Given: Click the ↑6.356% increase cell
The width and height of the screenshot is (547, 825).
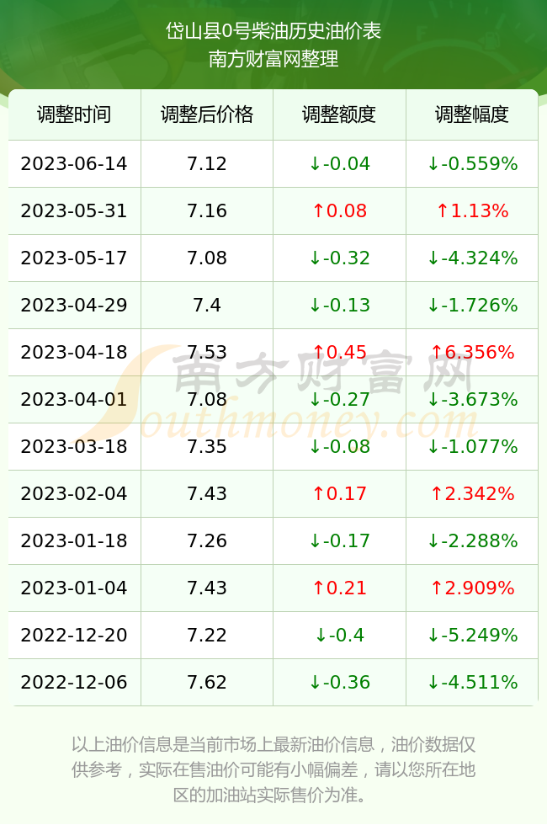Looking at the screenshot, I should (x=472, y=352).
